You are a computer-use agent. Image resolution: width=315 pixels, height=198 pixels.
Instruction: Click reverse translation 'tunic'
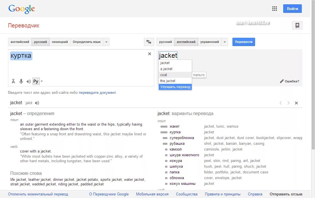220,126
